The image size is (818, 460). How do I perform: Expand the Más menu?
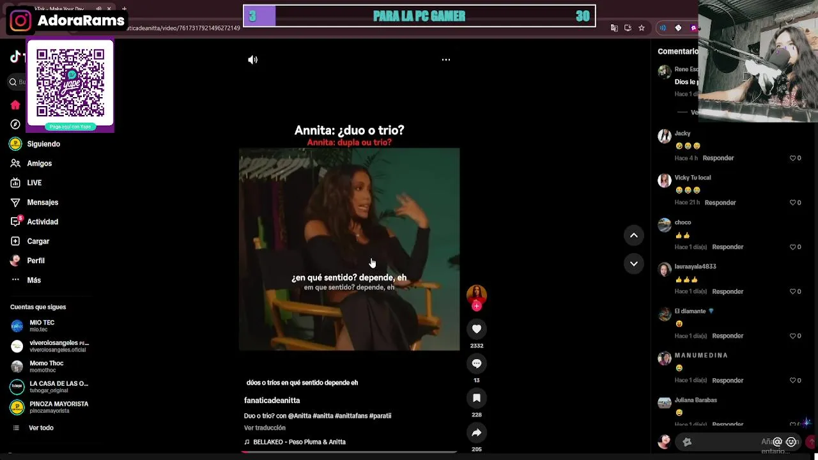click(x=34, y=280)
